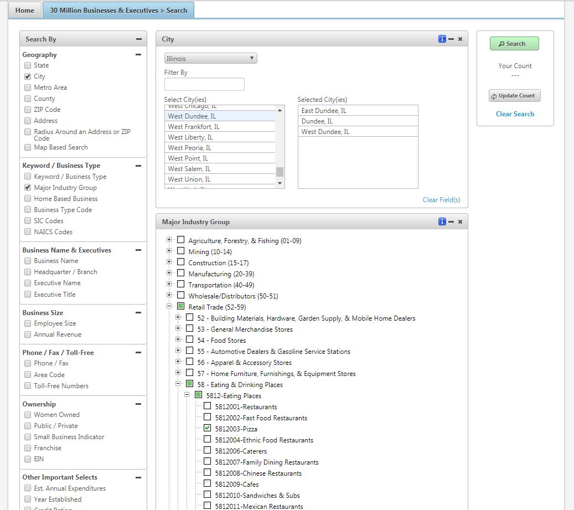
Task: Click the Filter By text field
Action: tap(204, 84)
